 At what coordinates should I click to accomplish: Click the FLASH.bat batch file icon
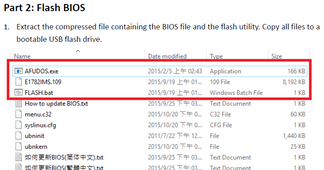[x=18, y=93]
